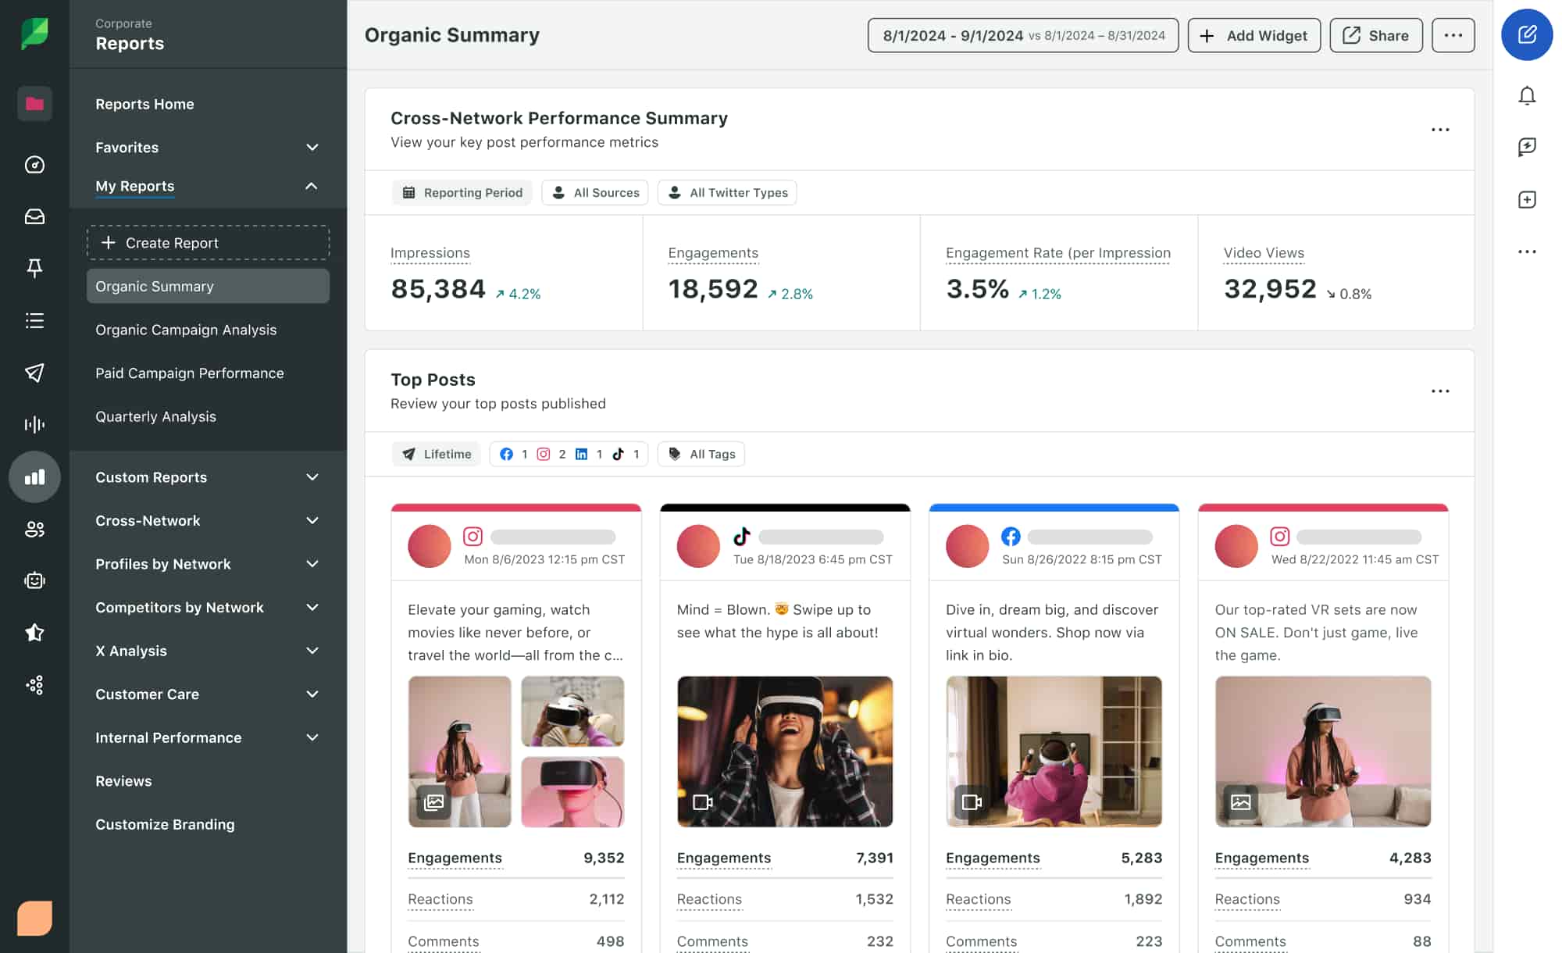Select the automation bot icon in sidebar

tap(34, 580)
